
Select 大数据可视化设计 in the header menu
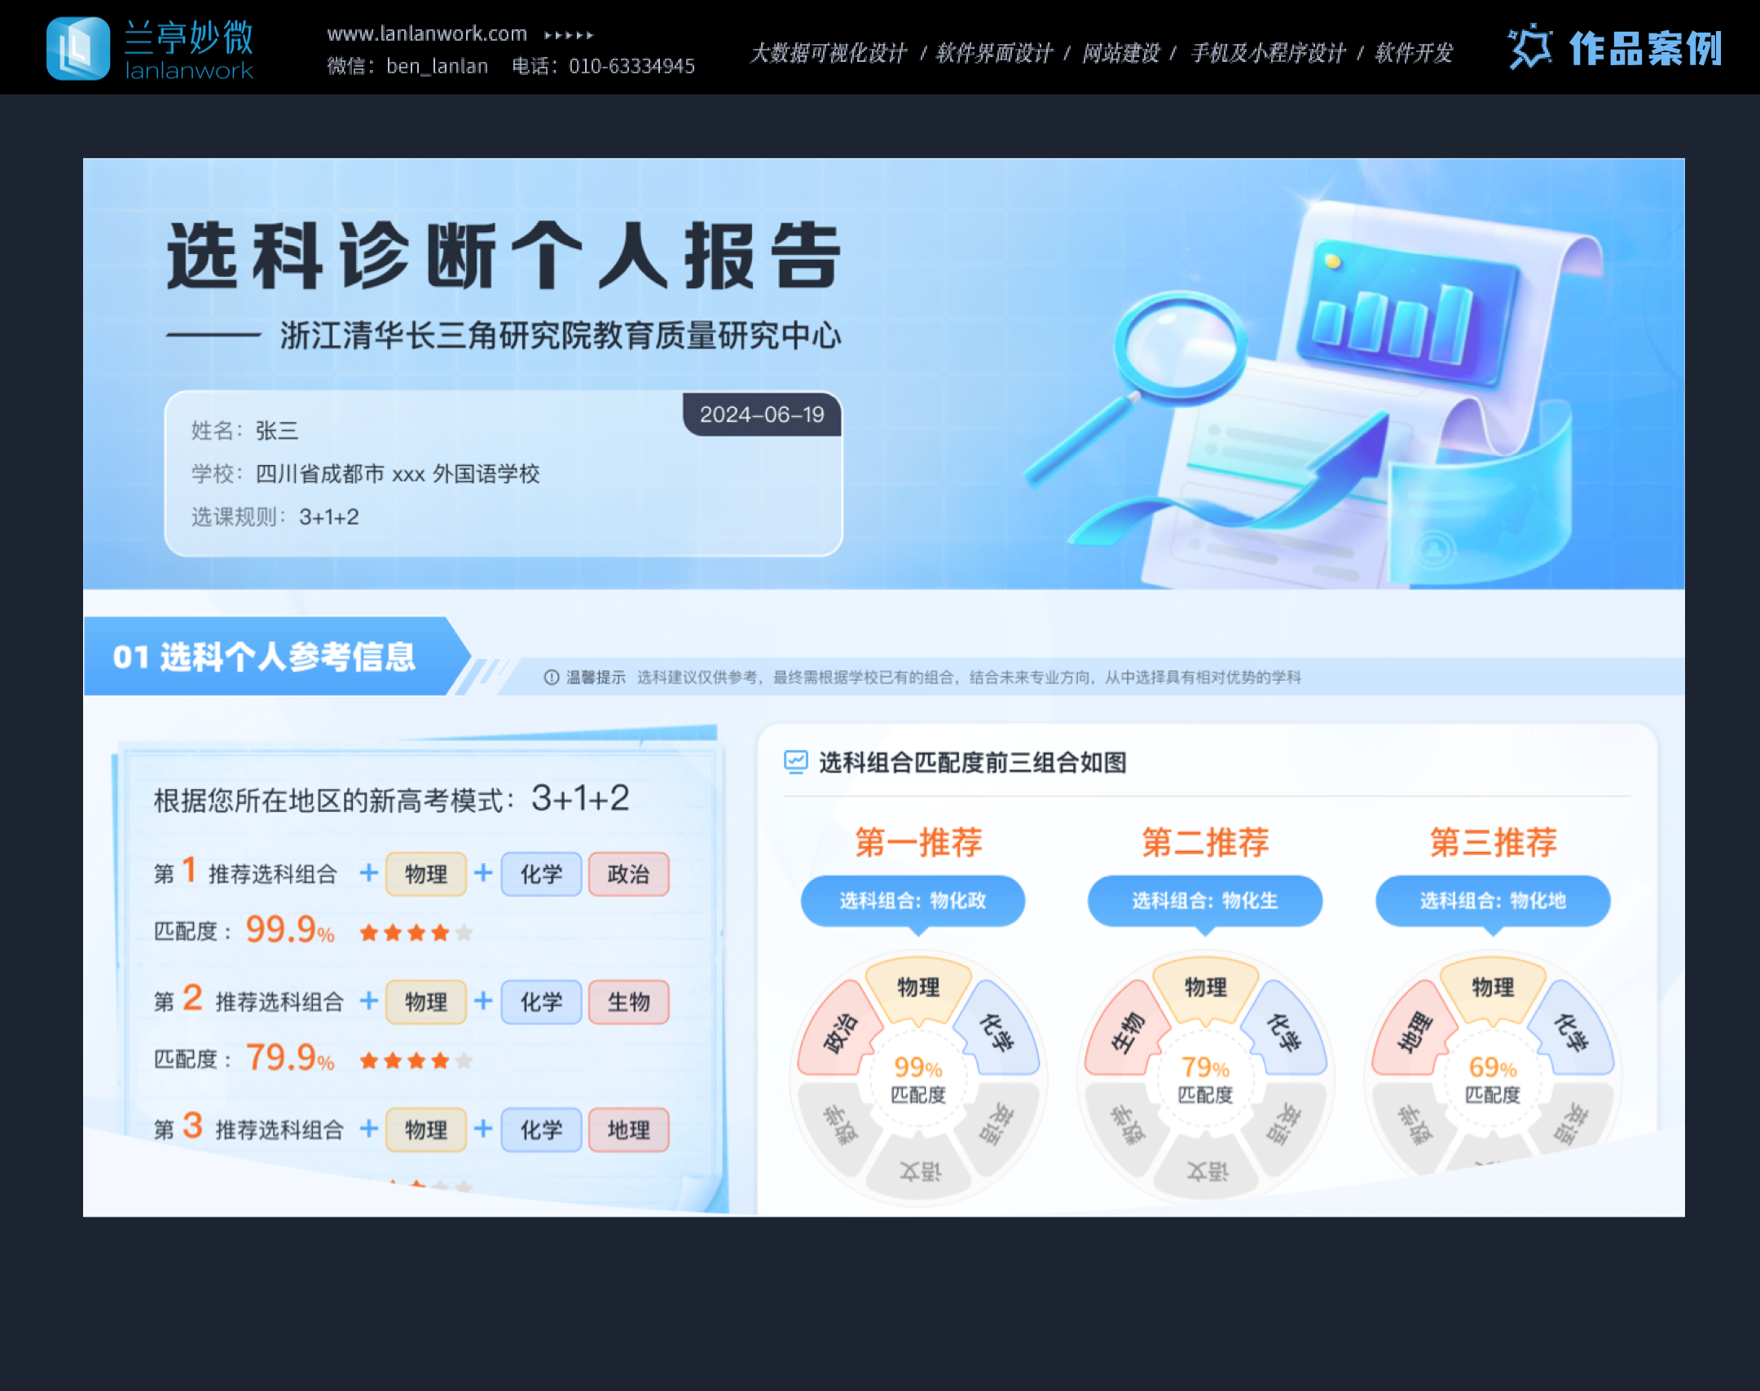(x=828, y=54)
